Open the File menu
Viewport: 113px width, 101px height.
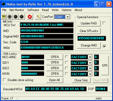pos(4,10)
